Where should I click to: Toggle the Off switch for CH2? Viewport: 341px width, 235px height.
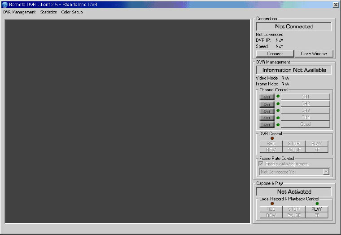click(x=267, y=104)
